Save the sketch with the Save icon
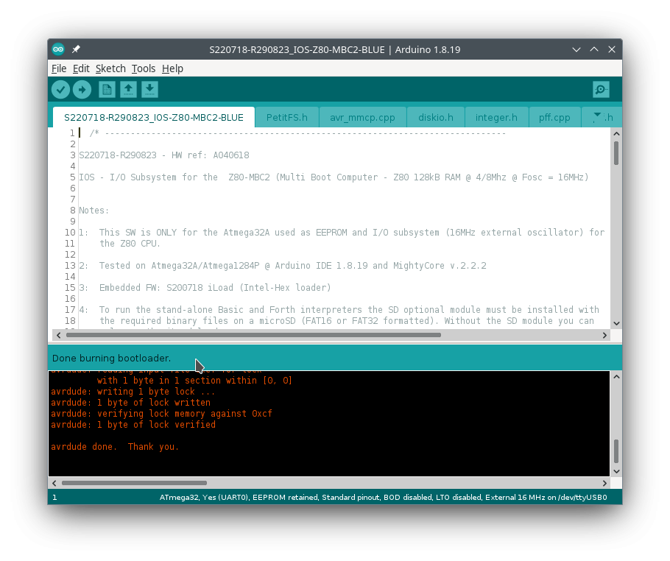 pos(149,90)
